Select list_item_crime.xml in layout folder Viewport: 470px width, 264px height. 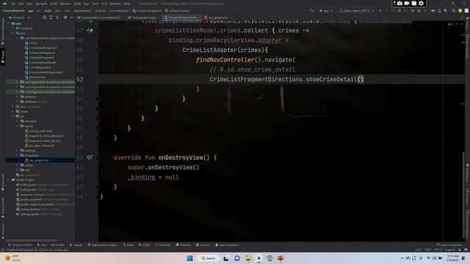(x=42, y=146)
